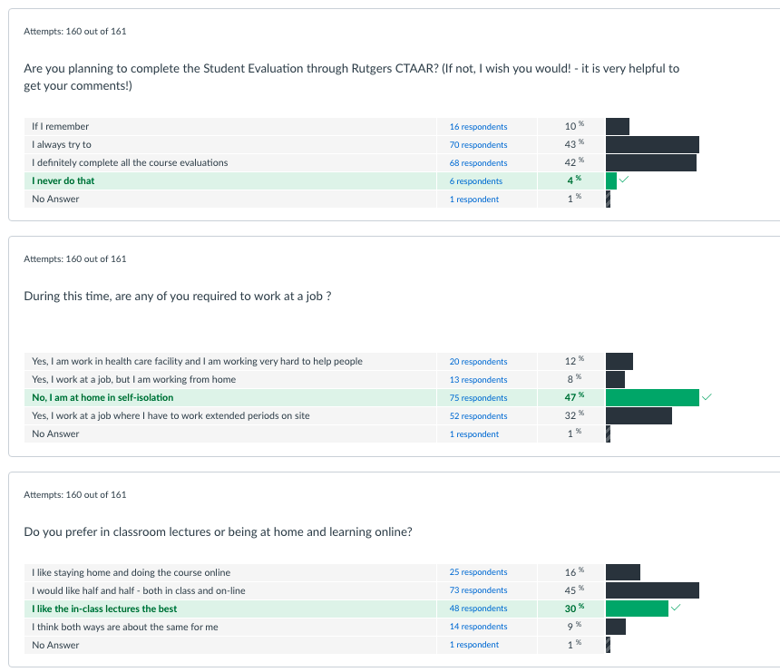Open '52 respondents' working extended periods on site

(478, 416)
